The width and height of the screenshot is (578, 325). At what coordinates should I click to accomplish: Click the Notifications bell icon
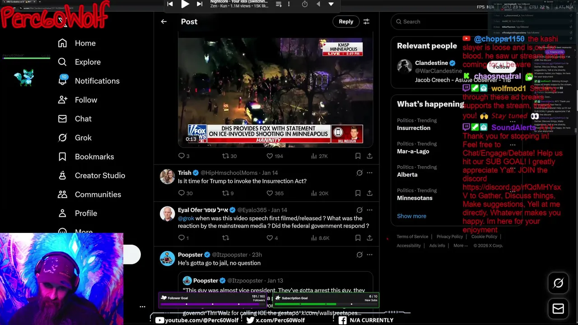point(63,81)
